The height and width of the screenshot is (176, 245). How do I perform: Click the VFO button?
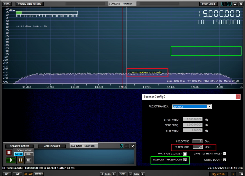(x=122, y=174)
